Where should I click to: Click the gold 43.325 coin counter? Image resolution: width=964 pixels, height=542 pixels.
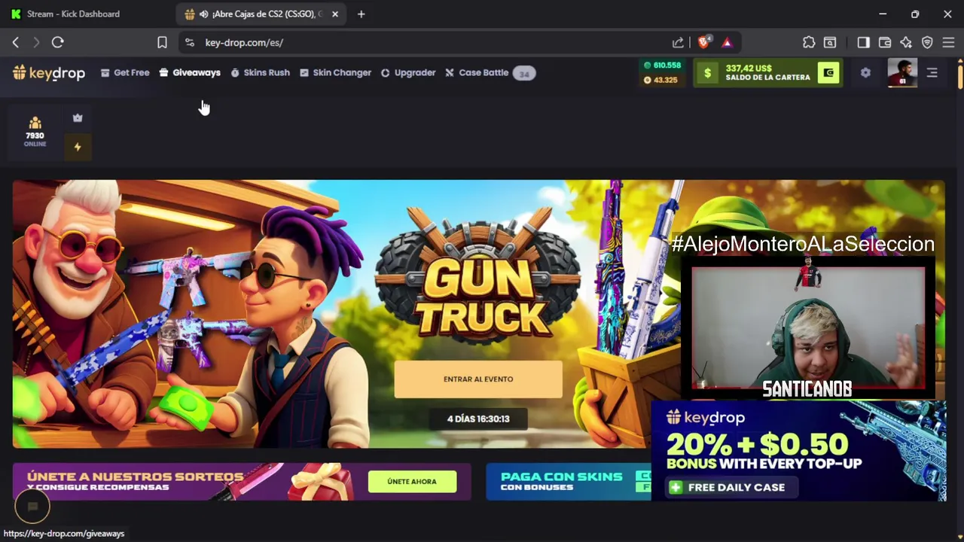(x=660, y=80)
